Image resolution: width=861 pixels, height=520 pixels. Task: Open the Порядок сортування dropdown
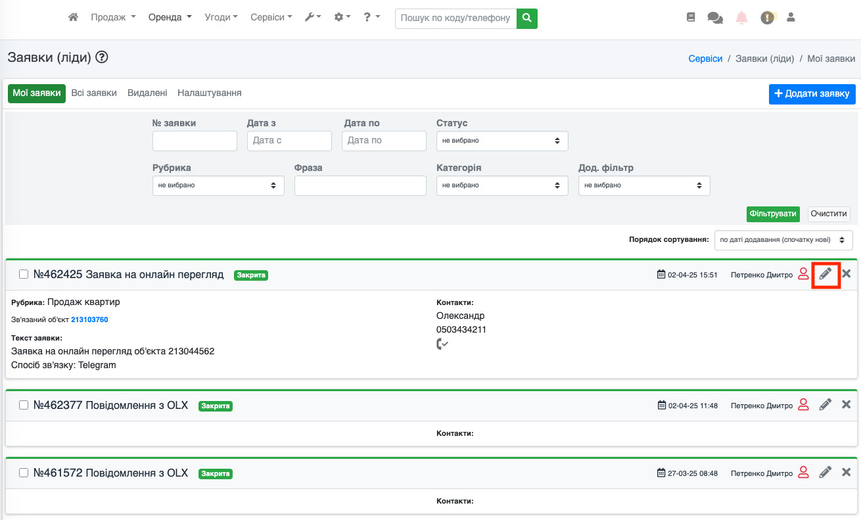[783, 240]
